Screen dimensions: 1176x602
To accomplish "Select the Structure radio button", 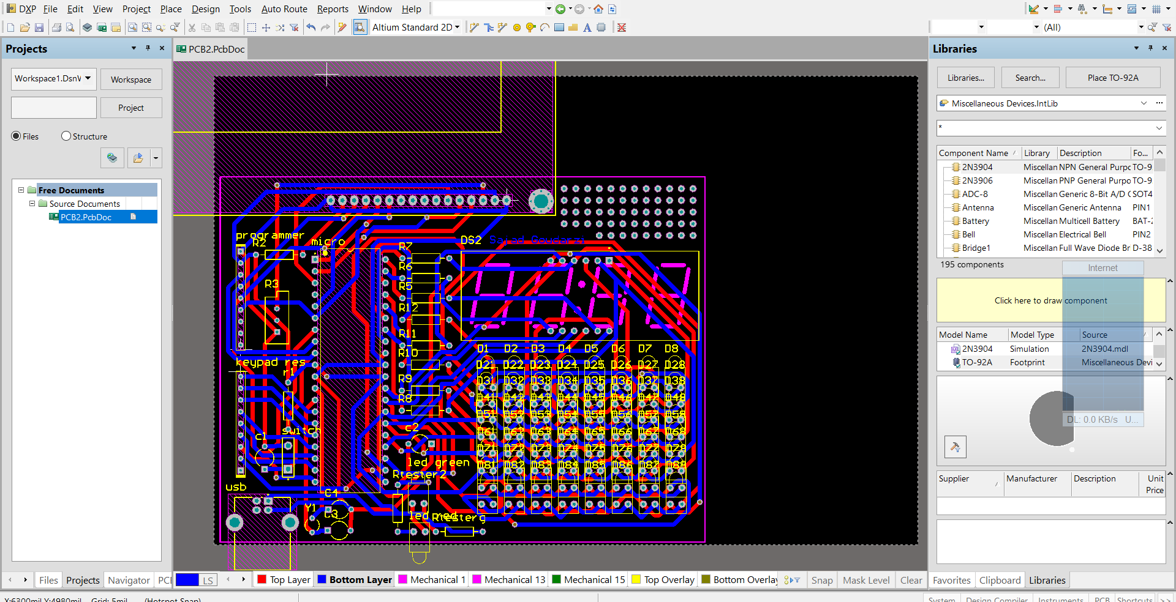I will [66, 136].
